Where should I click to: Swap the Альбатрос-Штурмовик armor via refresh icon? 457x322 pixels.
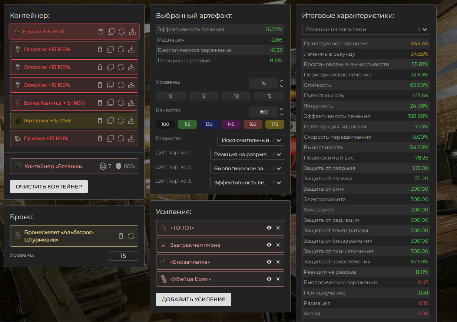pos(131,236)
